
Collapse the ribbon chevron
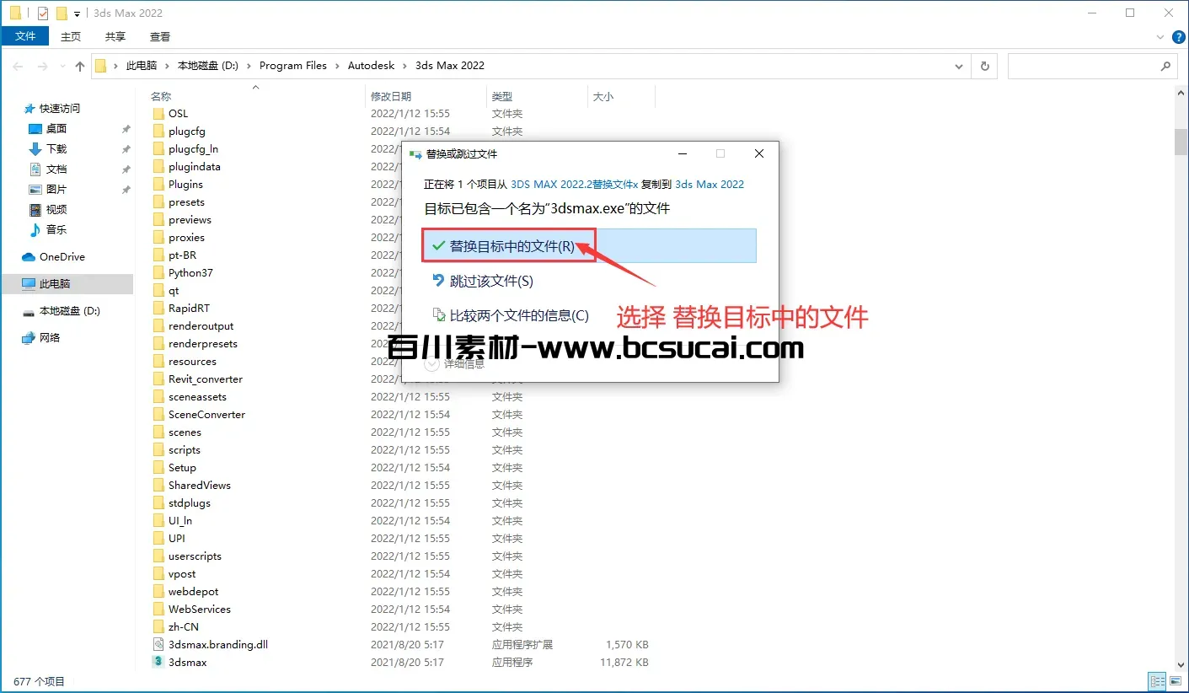[1162, 36]
